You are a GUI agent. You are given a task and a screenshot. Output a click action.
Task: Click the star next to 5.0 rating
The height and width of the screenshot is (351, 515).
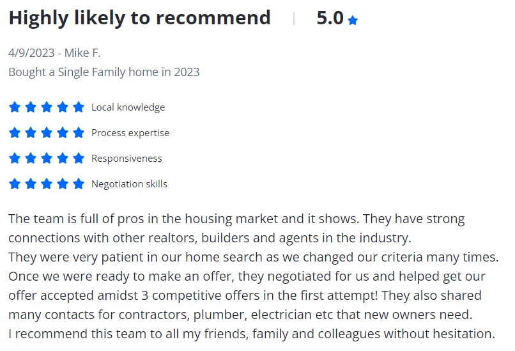pos(353,20)
